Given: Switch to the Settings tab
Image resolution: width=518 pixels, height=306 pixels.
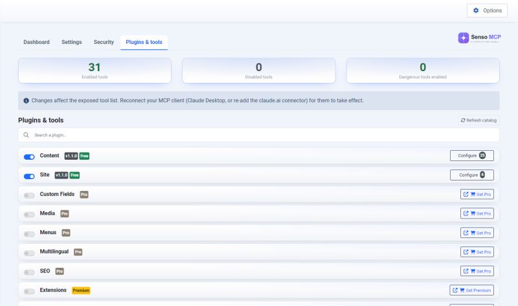Looking at the screenshot, I should pyautogui.click(x=72, y=42).
